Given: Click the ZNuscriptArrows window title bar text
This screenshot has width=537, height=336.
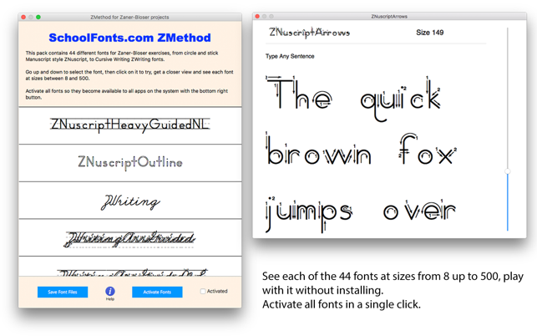Looking at the screenshot, I should [389, 16].
